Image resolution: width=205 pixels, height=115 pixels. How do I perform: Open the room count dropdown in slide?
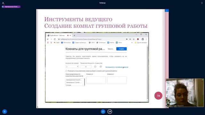coord(72,66)
